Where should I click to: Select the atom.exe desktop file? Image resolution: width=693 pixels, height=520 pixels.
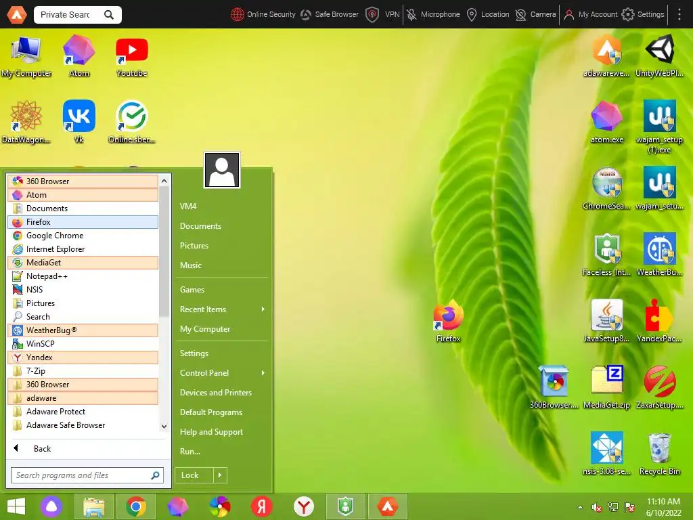click(607, 123)
